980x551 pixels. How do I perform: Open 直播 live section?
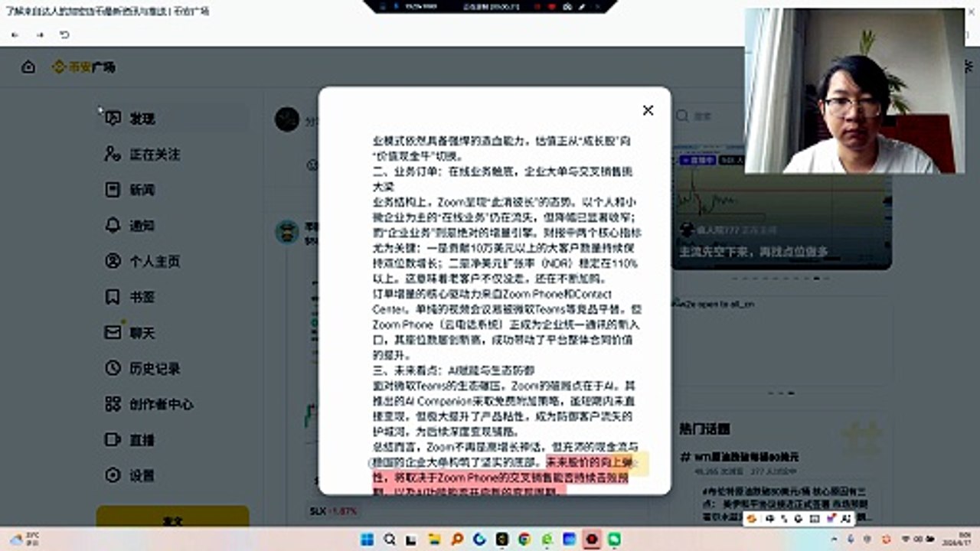[172, 440]
